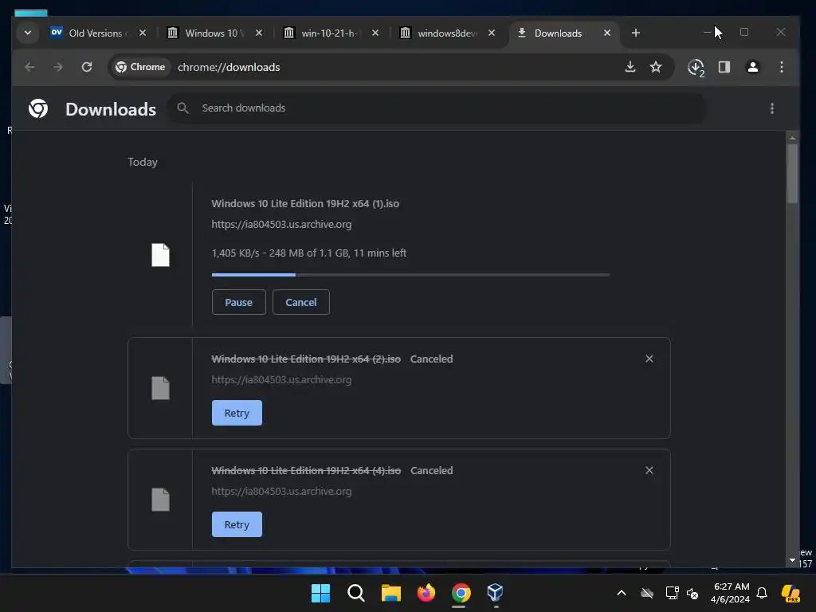The image size is (816, 612).
Task: Open the tab search dropdown arrow
Action: tap(28, 33)
